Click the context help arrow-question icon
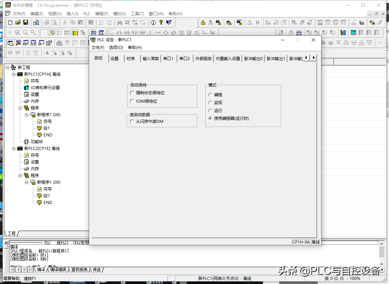 coord(169,23)
